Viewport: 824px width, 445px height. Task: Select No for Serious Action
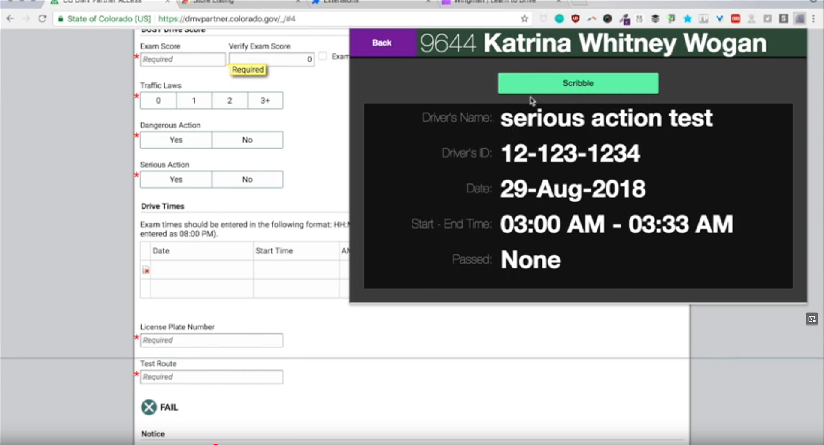point(247,180)
